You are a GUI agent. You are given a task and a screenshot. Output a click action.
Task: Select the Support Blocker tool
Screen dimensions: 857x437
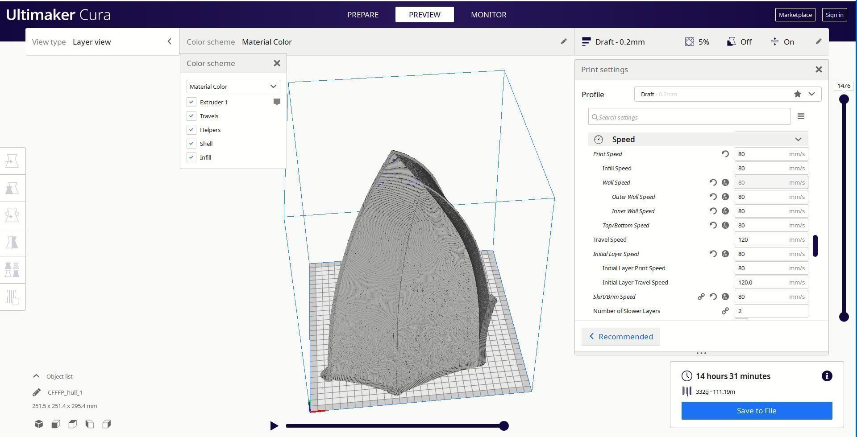click(x=12, y=297)
